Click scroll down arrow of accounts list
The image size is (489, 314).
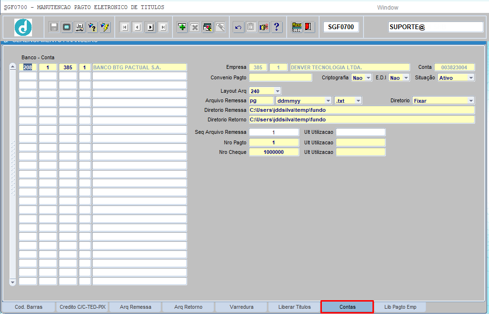(13, 282)
